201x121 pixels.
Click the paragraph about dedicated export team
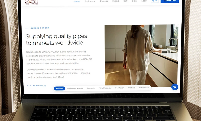point(58,73)
